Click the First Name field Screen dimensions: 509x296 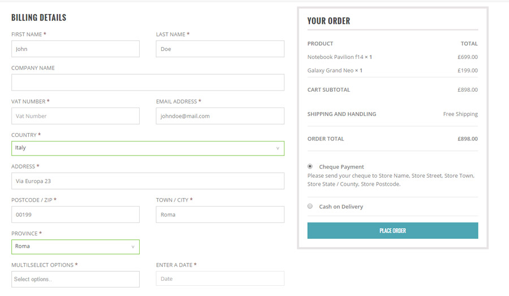coord(75,49)
